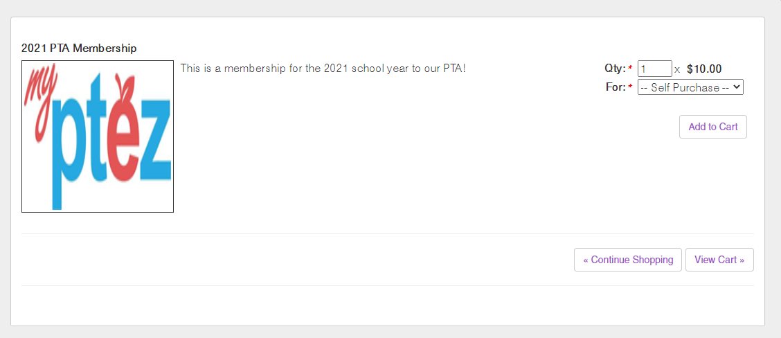
Task: Click the For label
Action: pyautogui.click(x=615, y=88)
